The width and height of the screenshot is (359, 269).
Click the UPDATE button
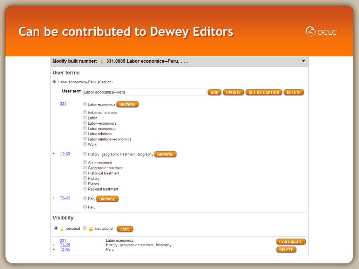tap(233, 92)
